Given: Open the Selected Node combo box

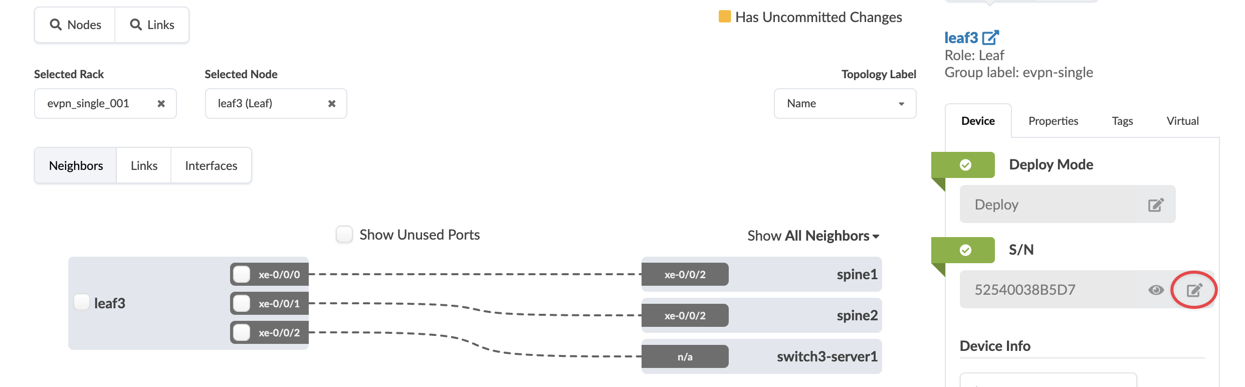Looking at the screenshot, I should 266,104.
